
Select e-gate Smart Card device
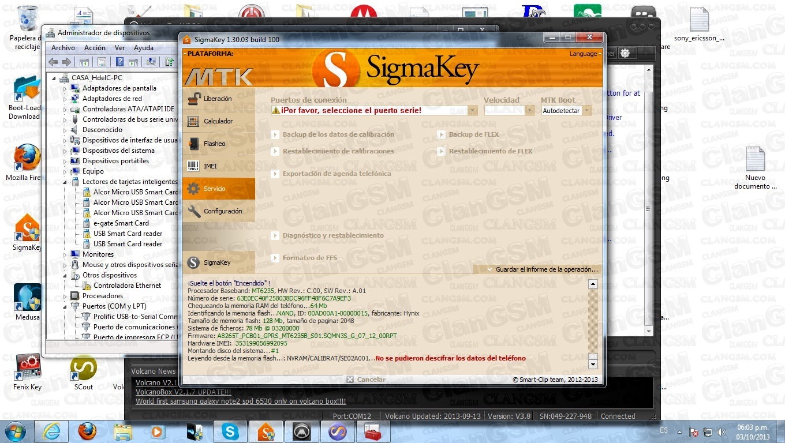(x=121, y=223)
